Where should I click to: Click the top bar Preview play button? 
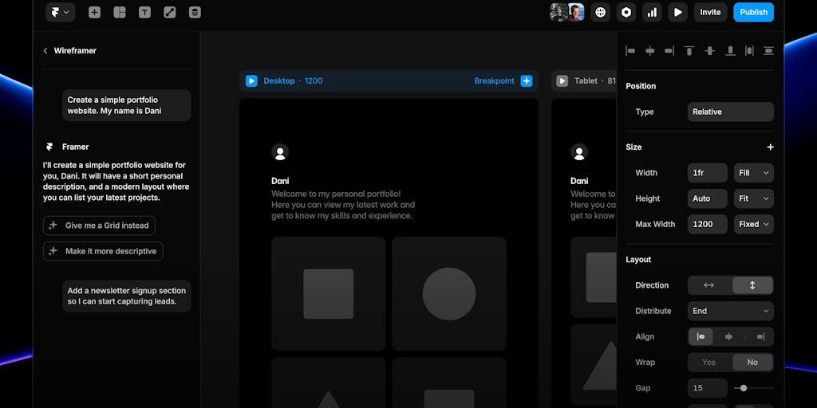677,13
